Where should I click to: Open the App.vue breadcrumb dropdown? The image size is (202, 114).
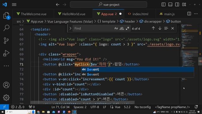35,22
